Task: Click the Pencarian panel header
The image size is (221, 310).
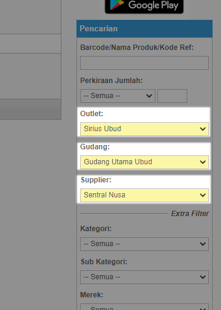Action: 145,29
